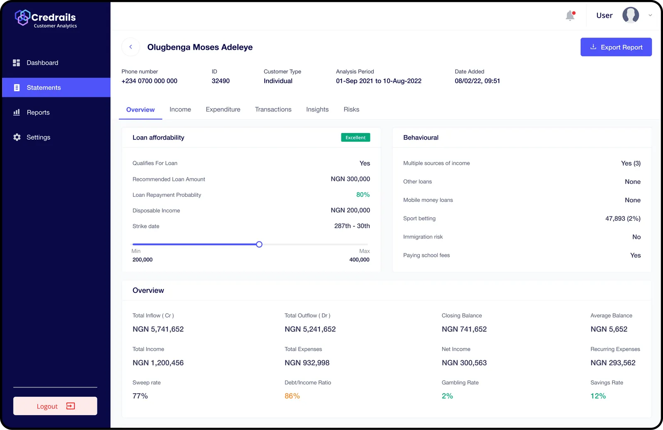Click Disposable Income value NGN 200,000
Viewport: 663px width, 430px height.
click(350, 210)
